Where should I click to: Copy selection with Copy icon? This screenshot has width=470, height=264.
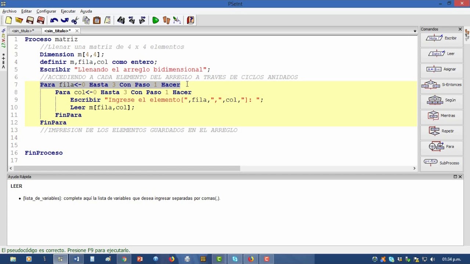[x=86, y=21]
